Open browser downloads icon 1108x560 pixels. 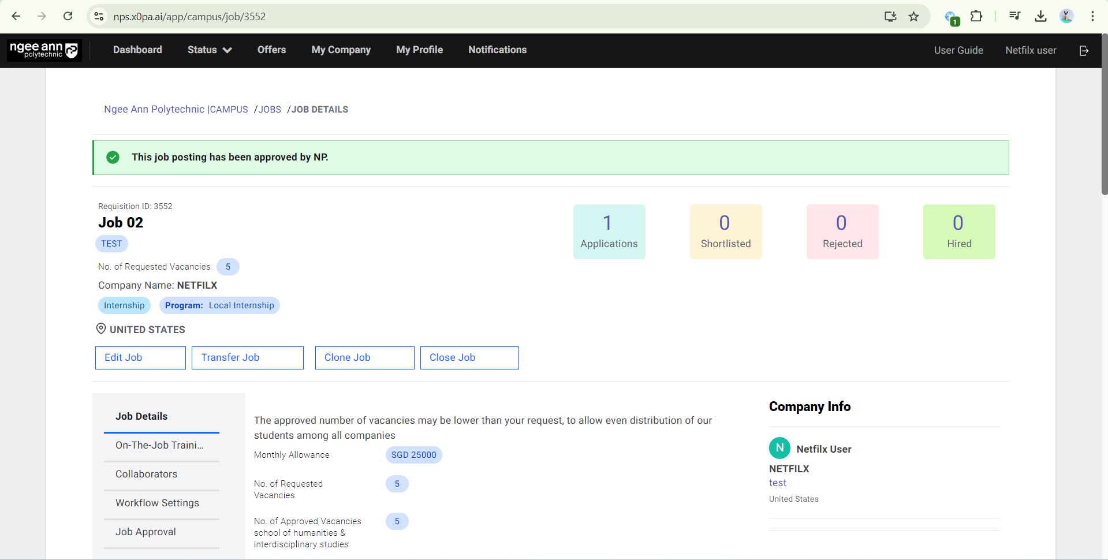(1040, 17)
